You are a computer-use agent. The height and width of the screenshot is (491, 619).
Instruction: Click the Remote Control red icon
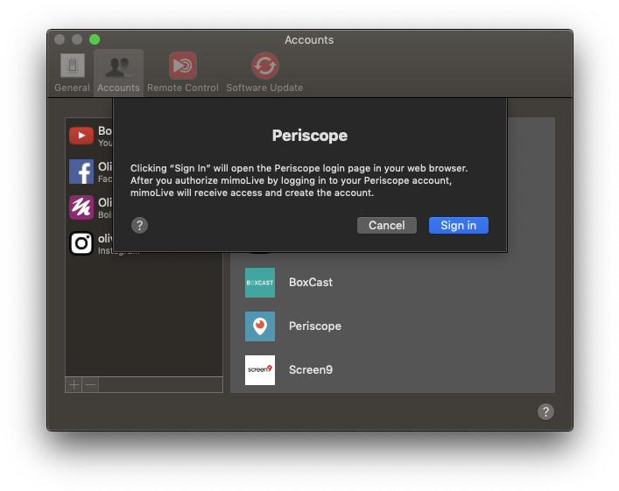183,66
